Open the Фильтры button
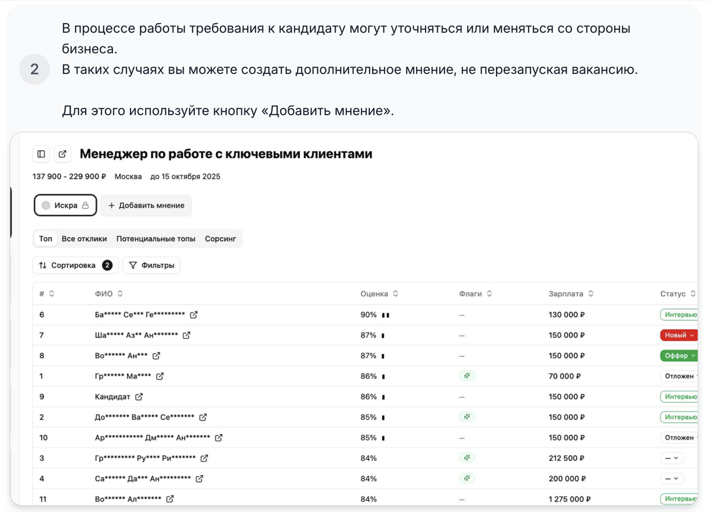Image resolution: width=708 pixels, height=512 pixels. coord(152,265)
